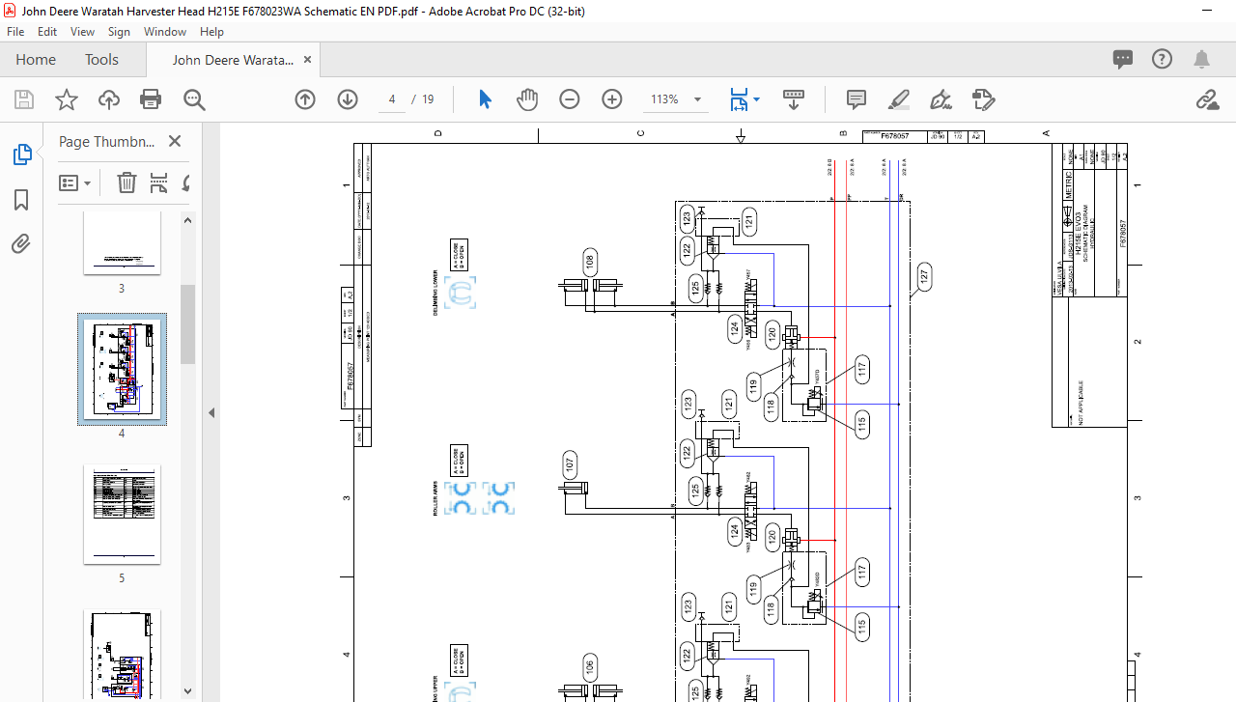This screenshot has height=702, width=1236.
Task: Click the page number field
Action: coord(392,99)
